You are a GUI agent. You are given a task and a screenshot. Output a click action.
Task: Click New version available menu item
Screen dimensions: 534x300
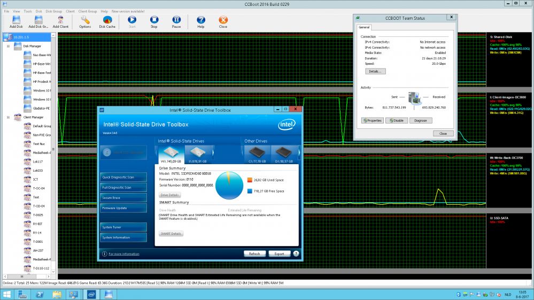128,11
